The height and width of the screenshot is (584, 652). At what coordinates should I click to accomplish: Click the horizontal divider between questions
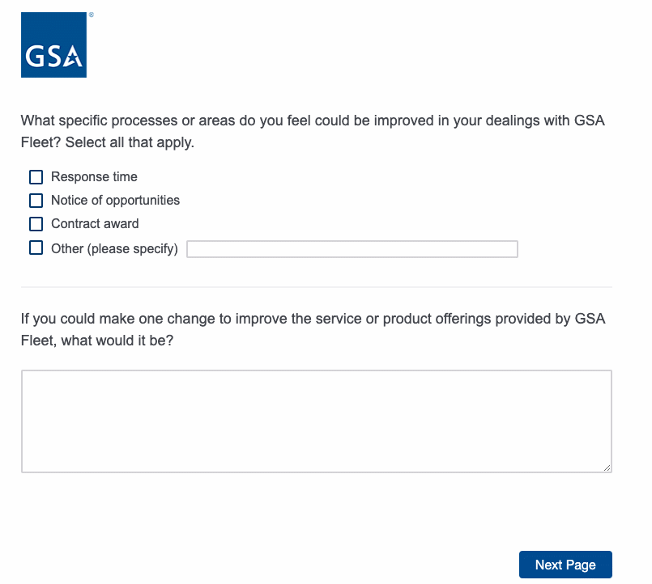click(x=316, y=287)
